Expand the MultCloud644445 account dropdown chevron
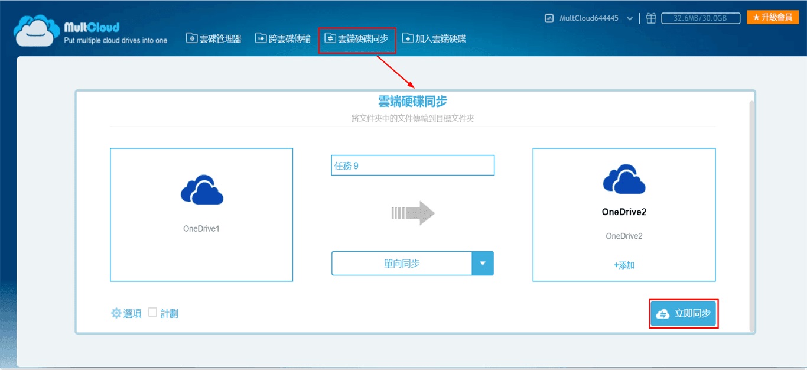 630,19
